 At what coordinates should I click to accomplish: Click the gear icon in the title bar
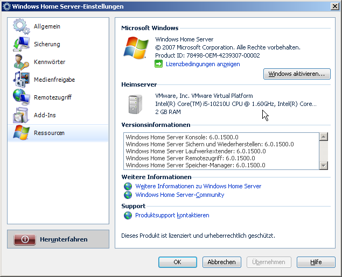(x=6, y=6)
